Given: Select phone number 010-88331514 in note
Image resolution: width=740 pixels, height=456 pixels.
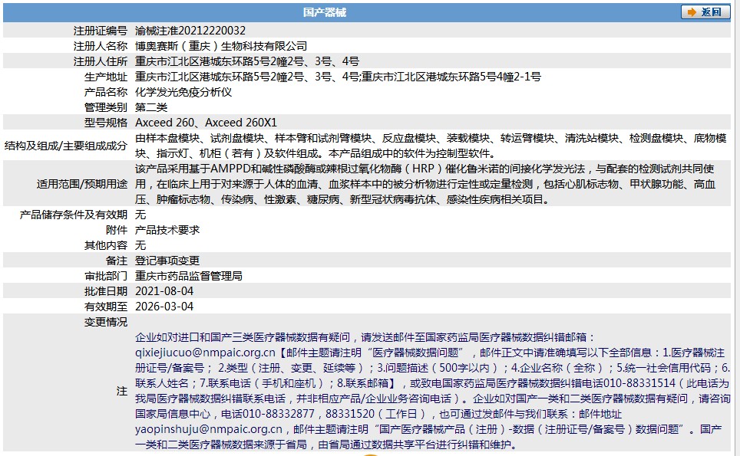Looking at the screenshot, I should tap(639, 383).
